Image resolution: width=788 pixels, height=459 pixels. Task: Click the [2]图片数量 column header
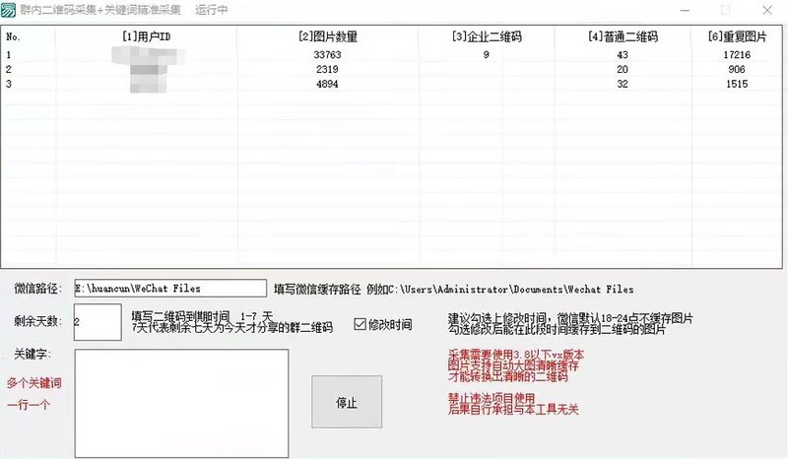pyautogui.click(x=327, y=36)
